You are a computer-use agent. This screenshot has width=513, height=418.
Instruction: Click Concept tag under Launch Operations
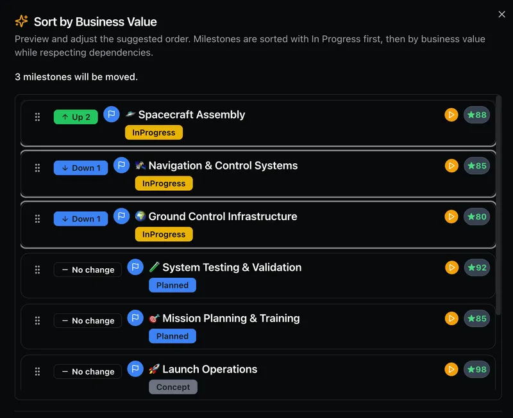point(173,387)
